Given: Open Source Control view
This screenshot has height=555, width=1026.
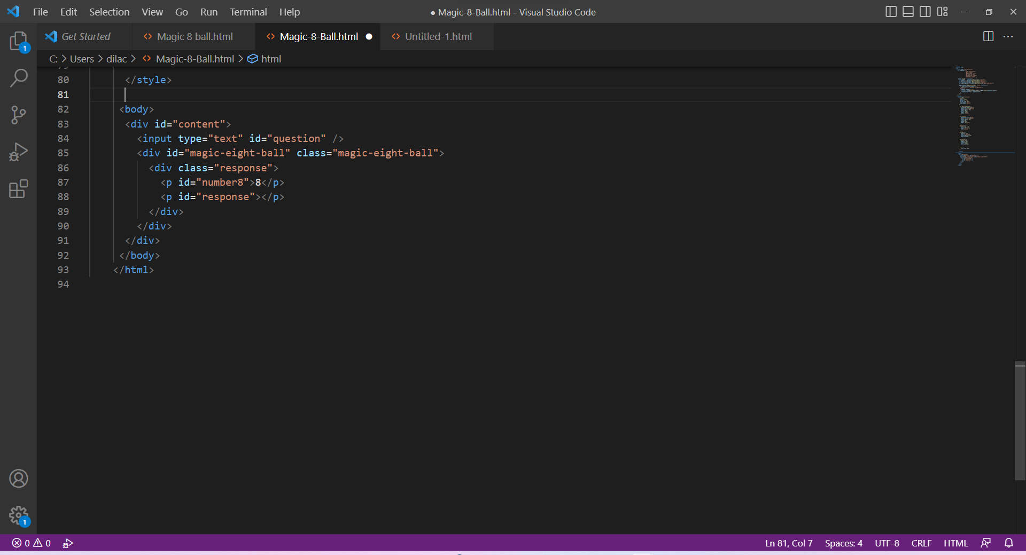Looking at the screenshot, I should [19, 115].
